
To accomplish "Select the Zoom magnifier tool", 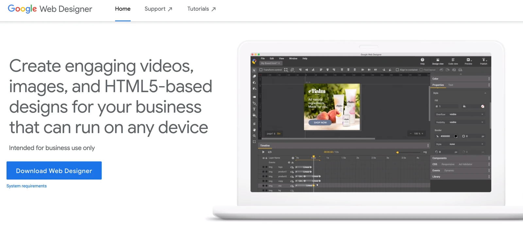I will click(254, 136).
